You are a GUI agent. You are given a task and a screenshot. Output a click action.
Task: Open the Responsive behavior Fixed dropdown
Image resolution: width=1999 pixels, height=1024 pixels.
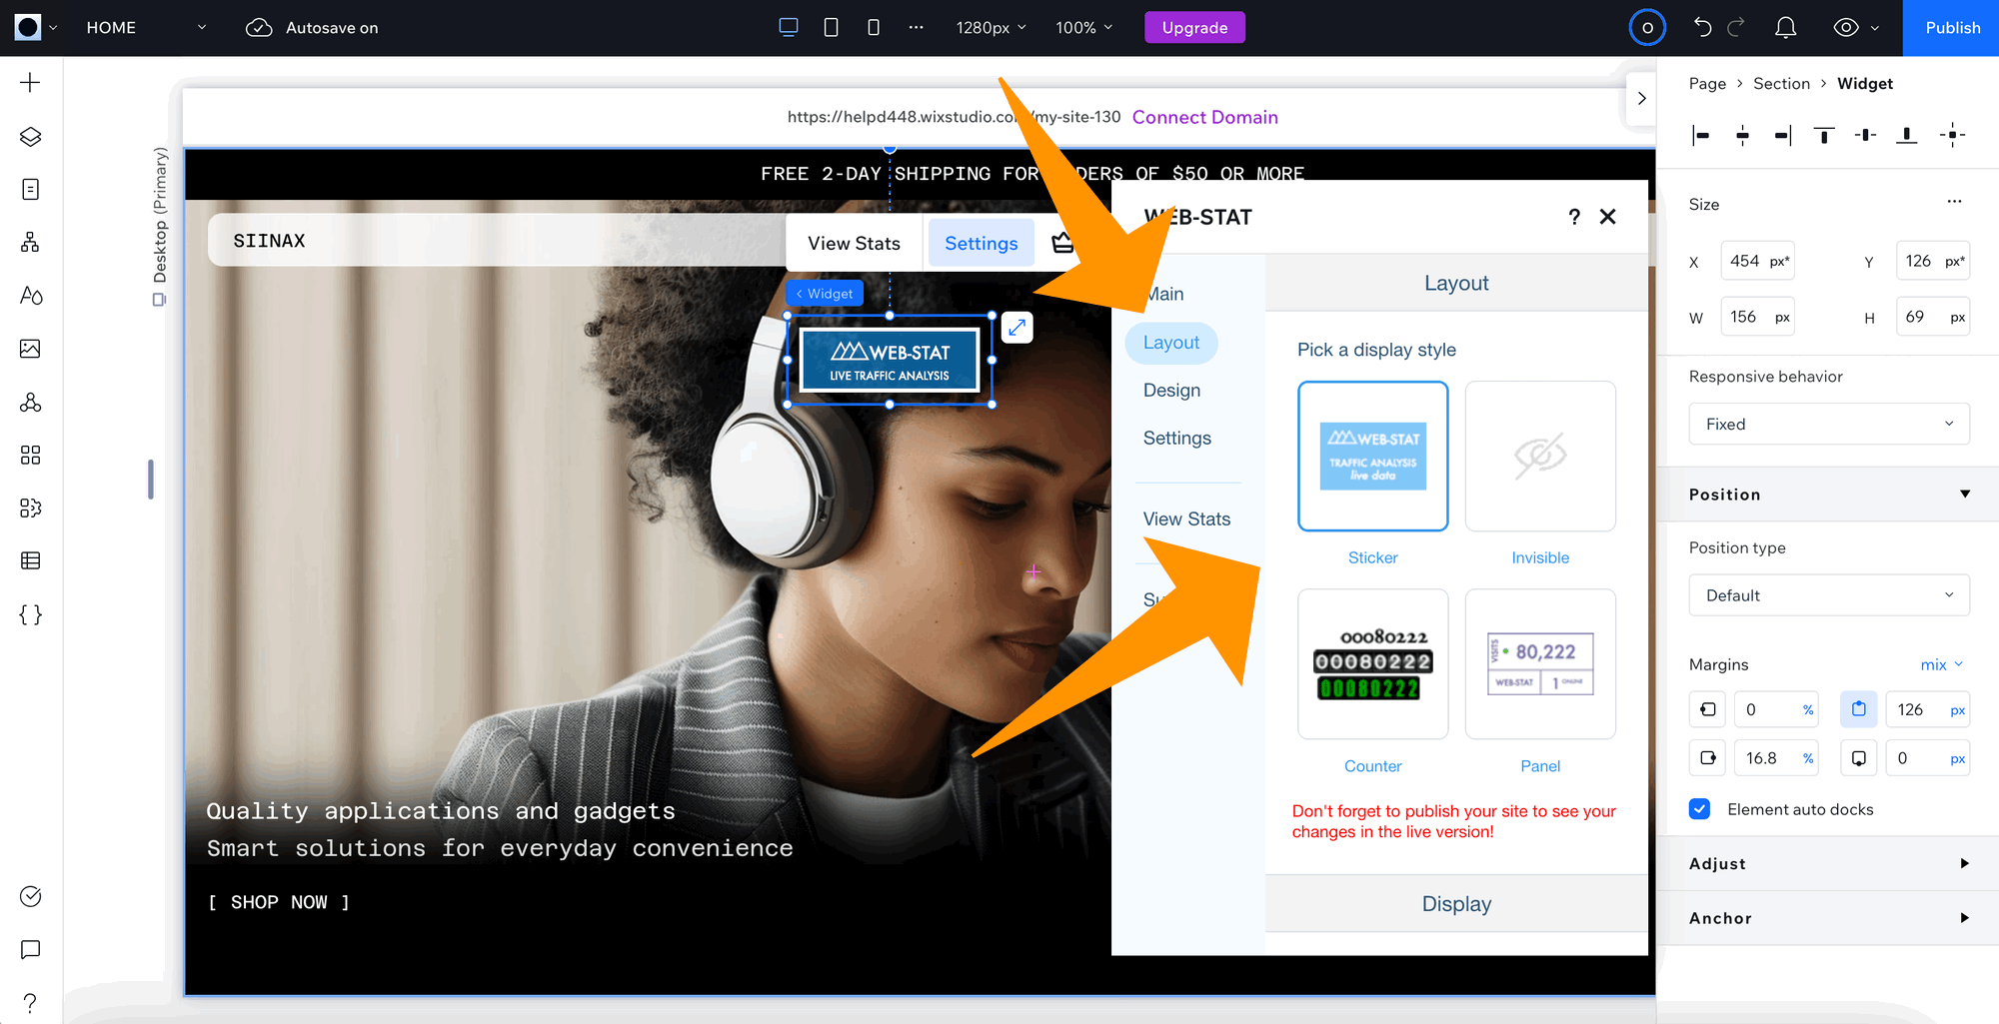tap(1829, 424)
